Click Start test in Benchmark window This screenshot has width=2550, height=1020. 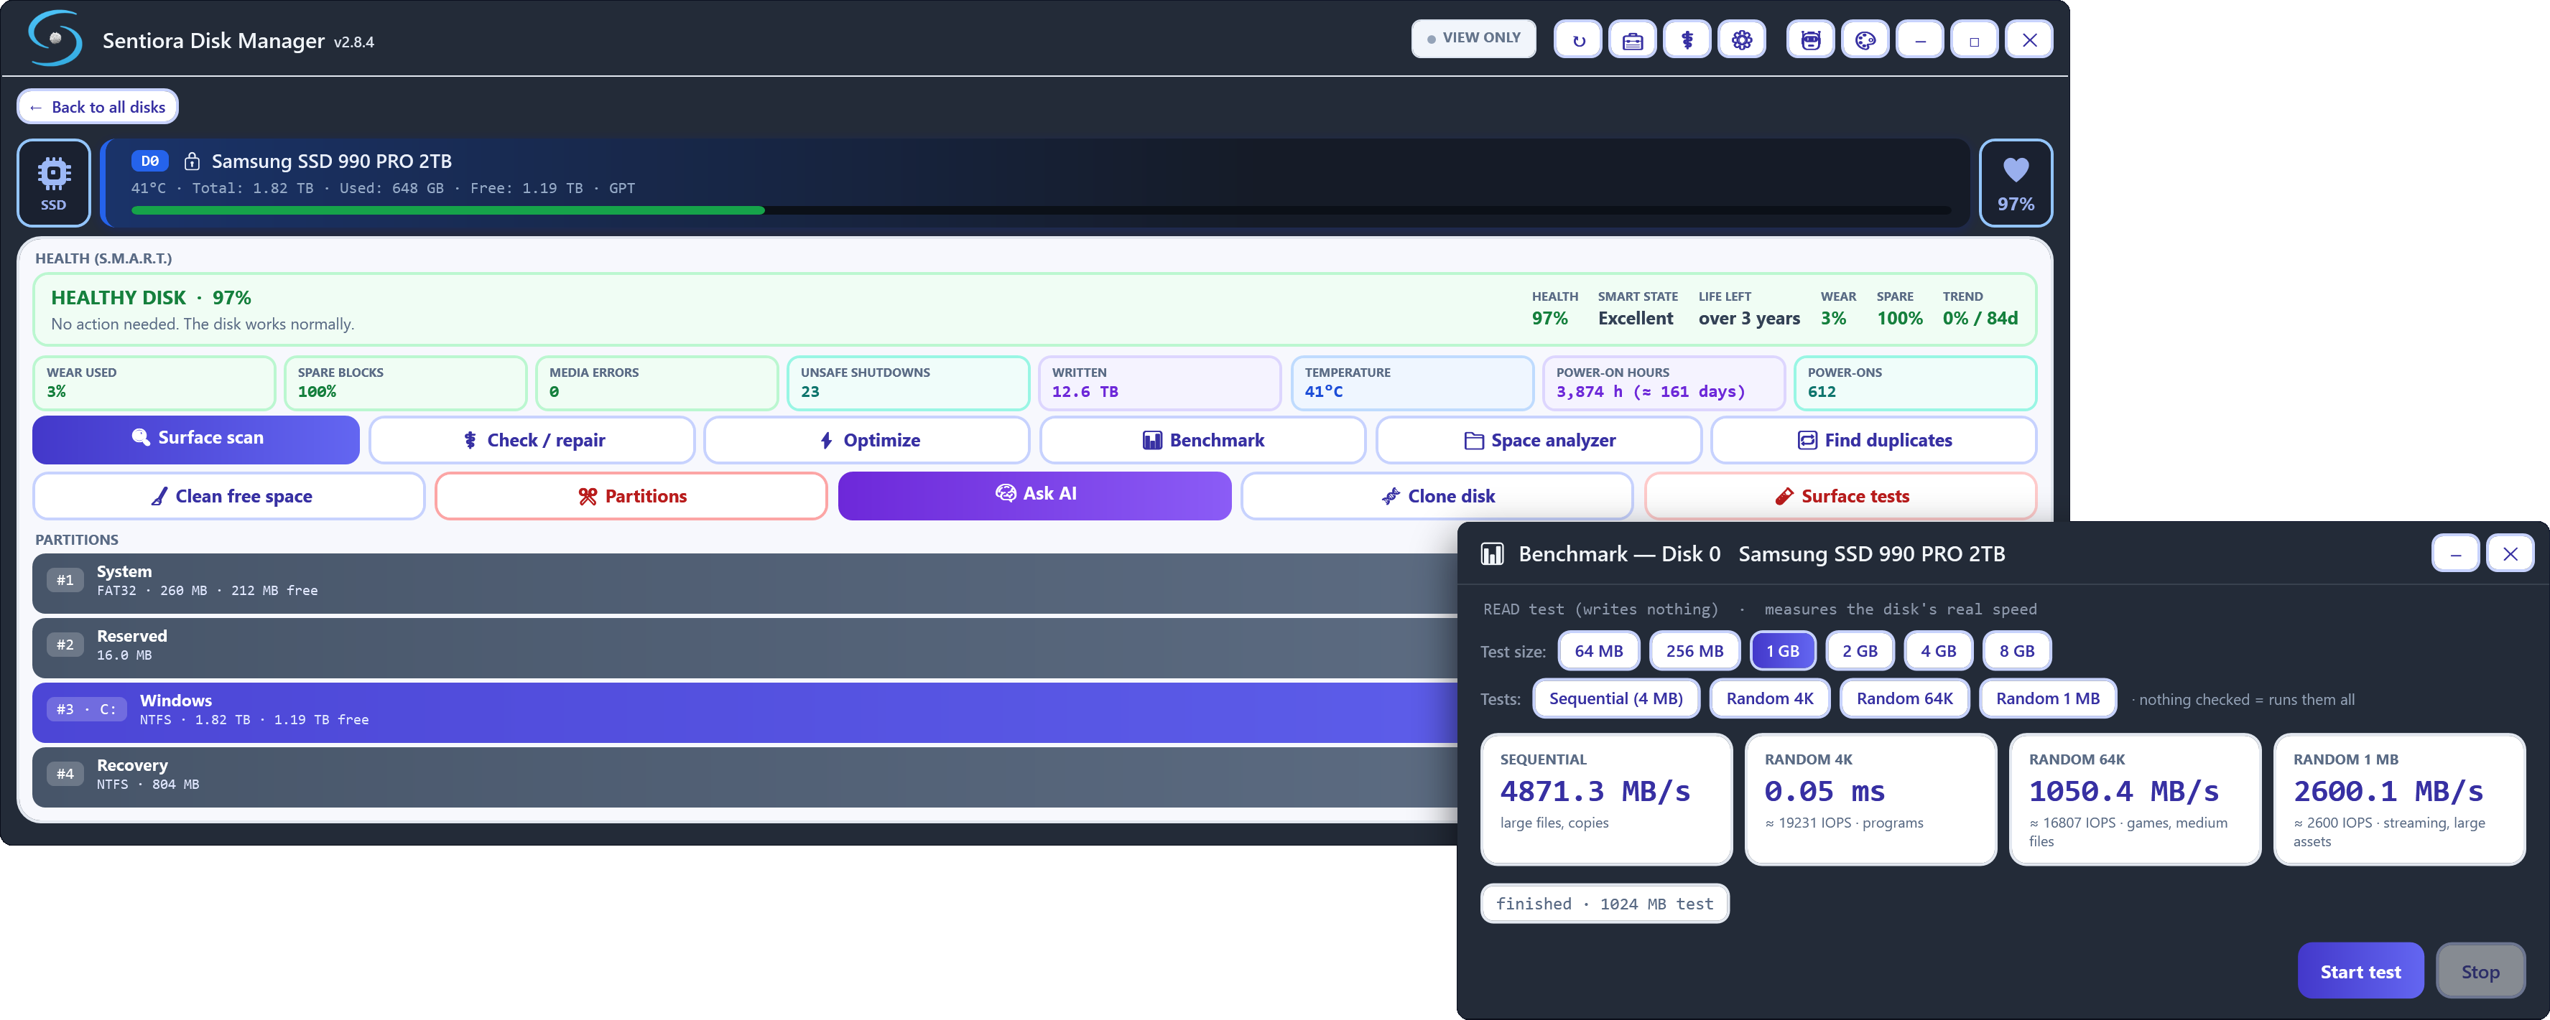2360,970
